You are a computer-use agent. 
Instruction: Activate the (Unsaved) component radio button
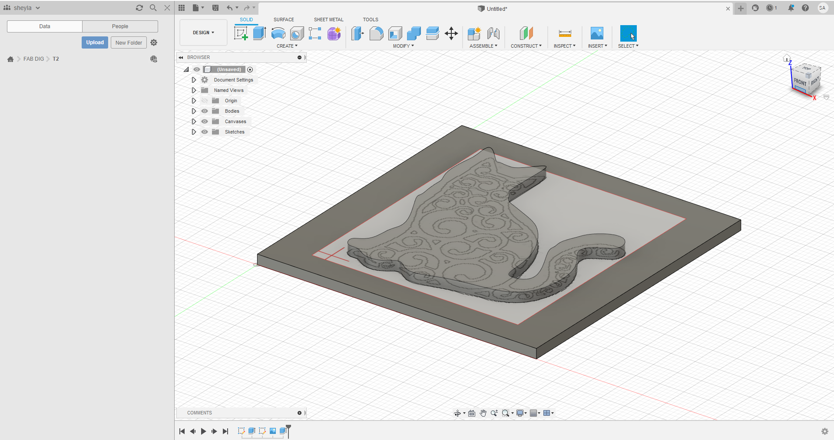click(x=250, y=69)
